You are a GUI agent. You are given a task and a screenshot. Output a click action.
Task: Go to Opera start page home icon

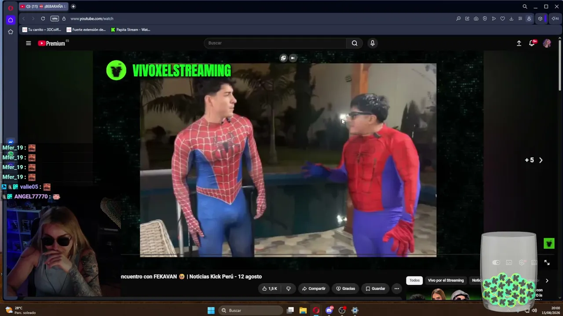pyautogui.click(x=11, y=20)
